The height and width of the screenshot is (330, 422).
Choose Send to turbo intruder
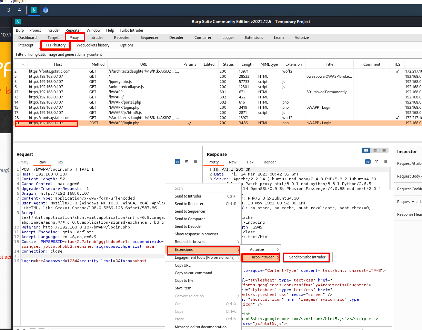[x=307, y=257]
